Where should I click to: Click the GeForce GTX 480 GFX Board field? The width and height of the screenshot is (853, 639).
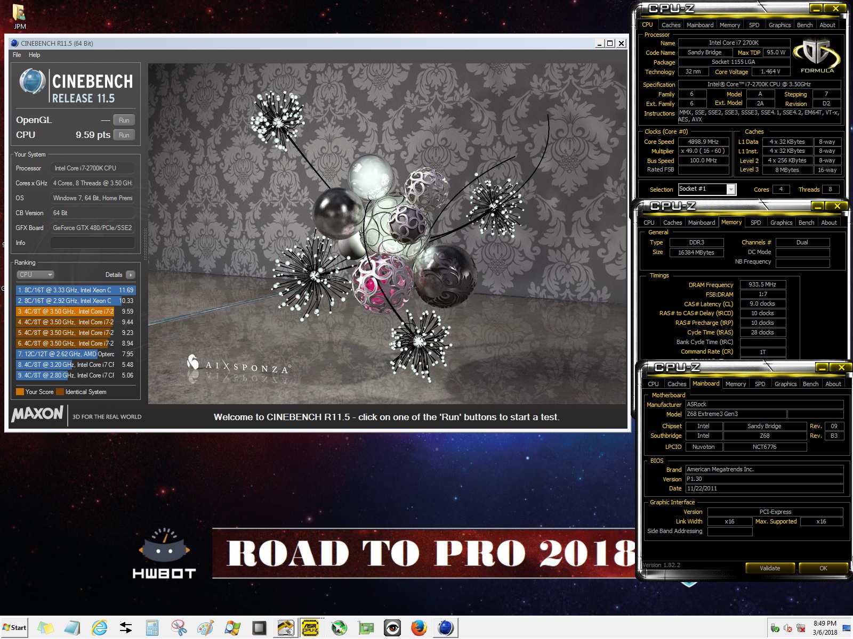(x=92, y=228)
